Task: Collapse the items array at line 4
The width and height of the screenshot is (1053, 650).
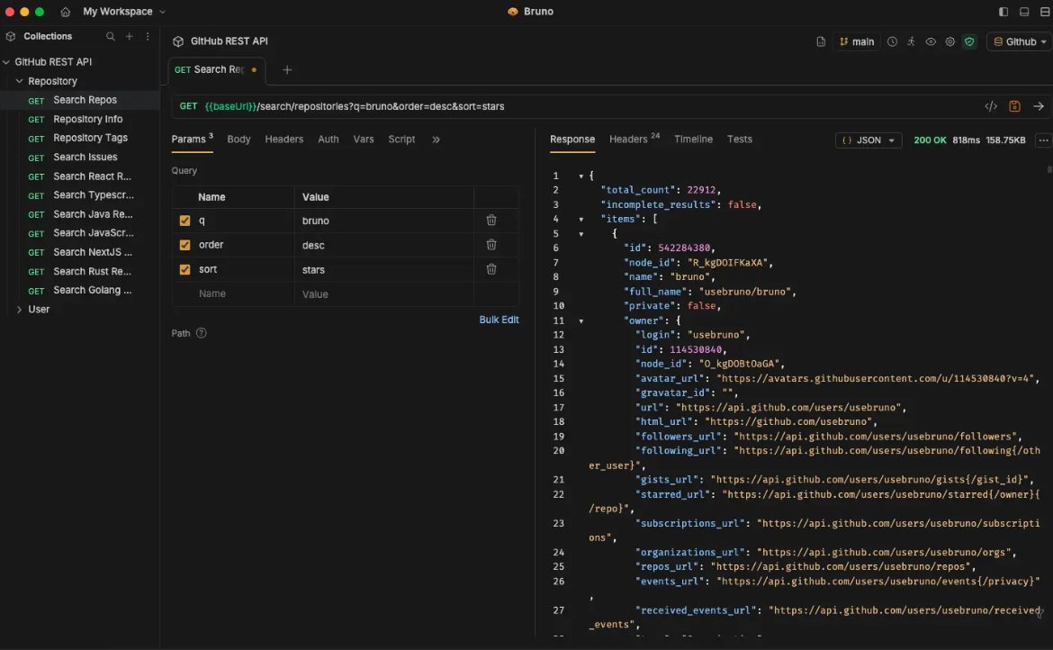Action: (x=580, y=220)
